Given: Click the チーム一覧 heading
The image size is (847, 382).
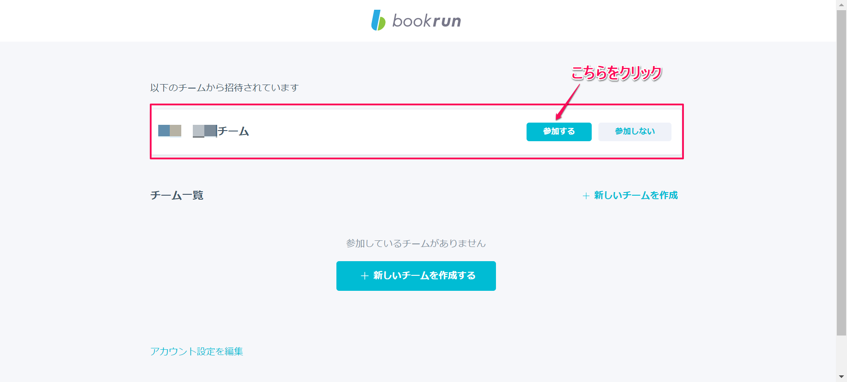Looking at the screenshot, I should pos(177,195).
